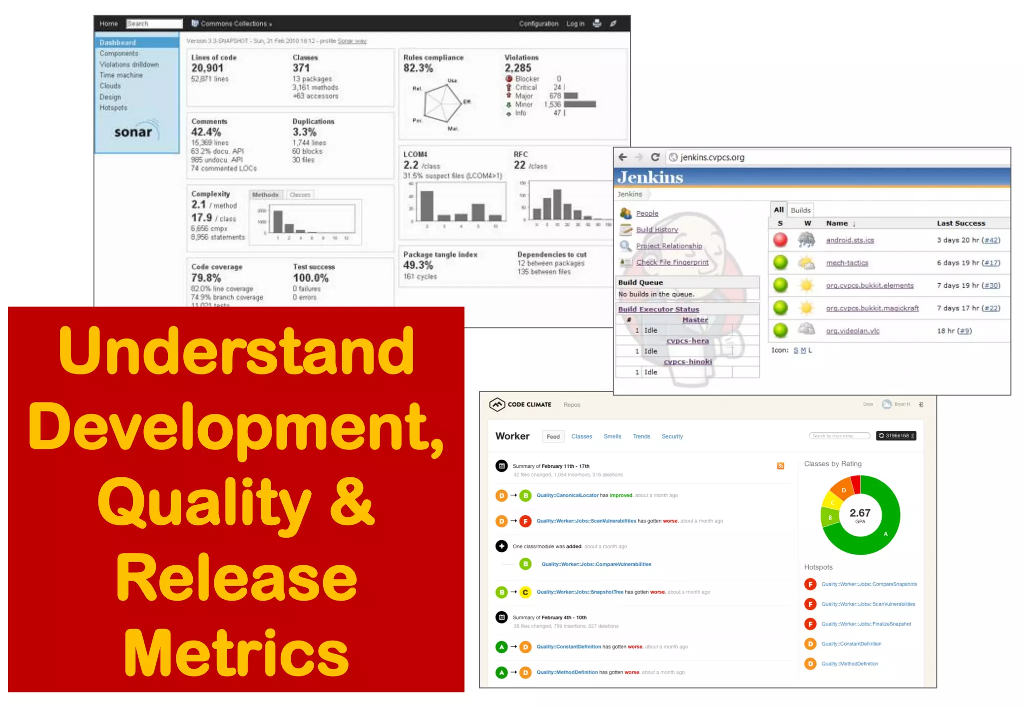Click the Project Relationship magnifier icon
Screen dimensions: 1023x708
(x=626, y=246)
